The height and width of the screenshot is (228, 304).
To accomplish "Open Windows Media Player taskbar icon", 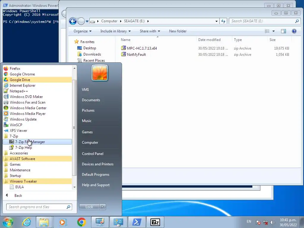I will point(62,222).
